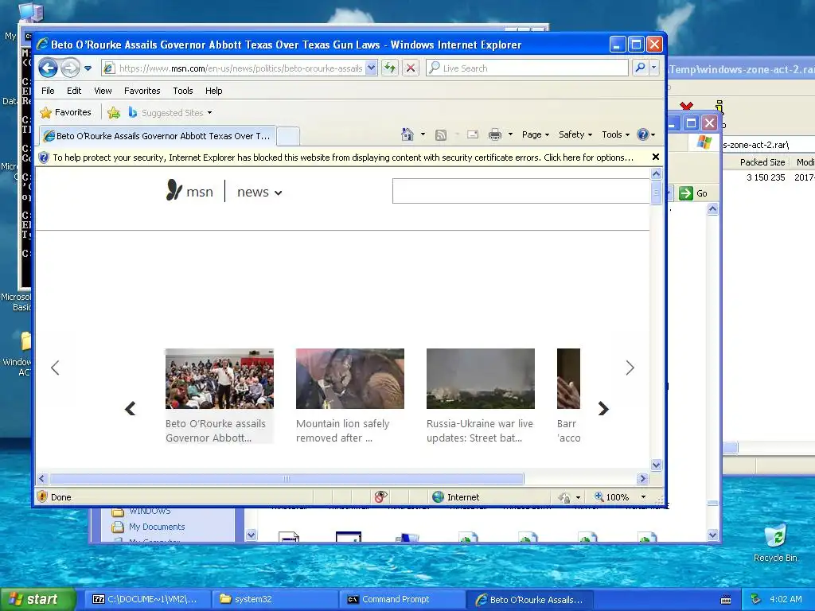815x611 pixels.
Task: Click 'Russia-Ukraine war live updates' headline
Action: click(x=480, y=430)
